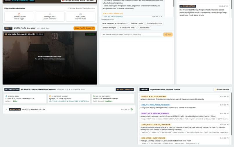Click the MCP INSPECTOR label
Viewport: 234px width, 147px height.
pos(12,89)
